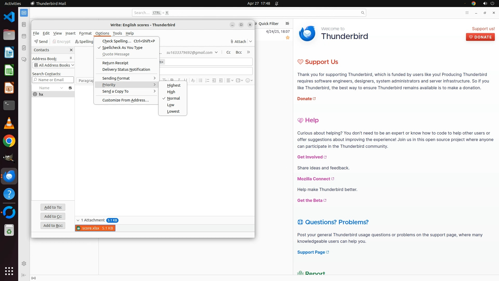Select the score.xlsx attachment

click(x=95, y=228)
